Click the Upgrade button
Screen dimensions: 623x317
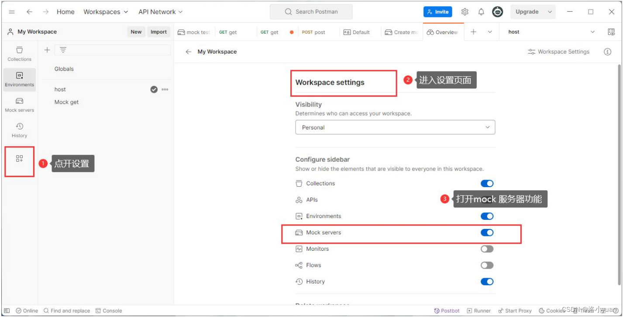[527, 12]
